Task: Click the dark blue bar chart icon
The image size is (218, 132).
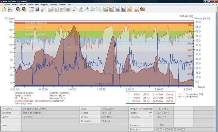Action: coord(123,9)
